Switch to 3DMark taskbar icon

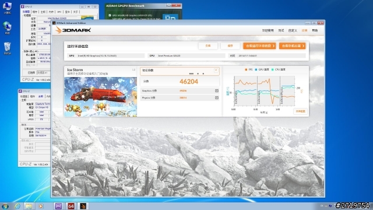tap(83, 206)
